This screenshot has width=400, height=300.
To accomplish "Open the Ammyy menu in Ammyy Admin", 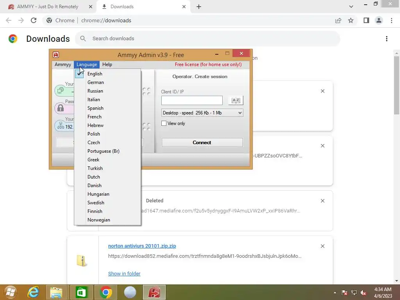I will click(63, 64).
